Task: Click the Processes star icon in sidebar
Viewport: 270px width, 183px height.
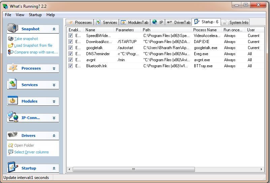Action: (x=13, y=68)
